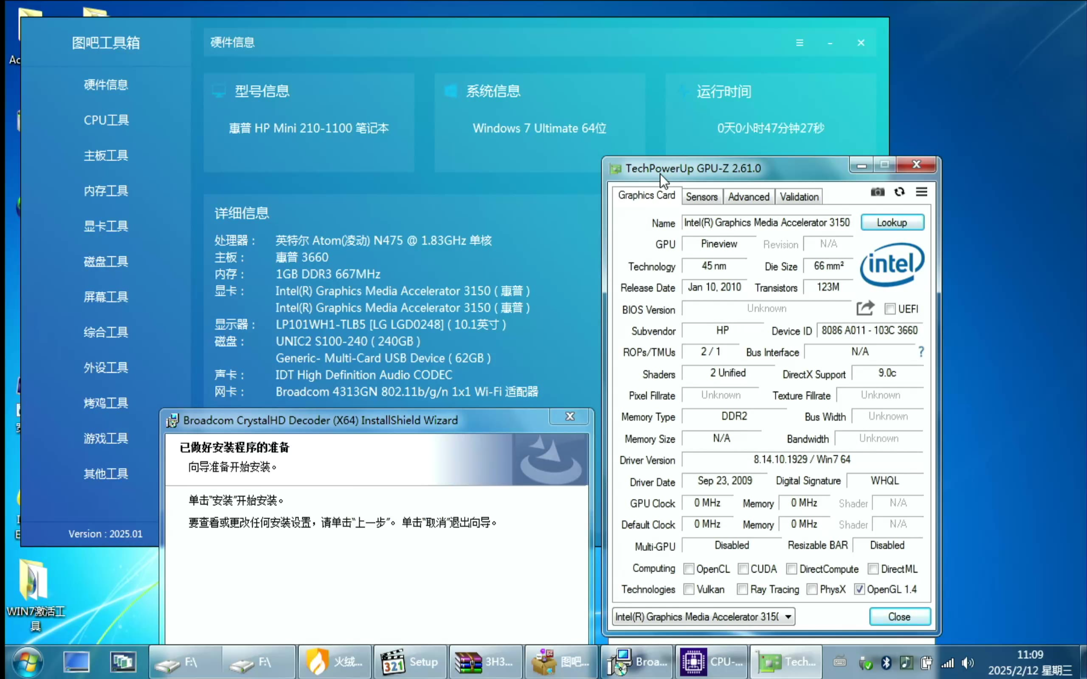Switch to CPU-Z taskbar item
Image resolution: width=1087 pixels, height=679 pixels.
(712, 662)
